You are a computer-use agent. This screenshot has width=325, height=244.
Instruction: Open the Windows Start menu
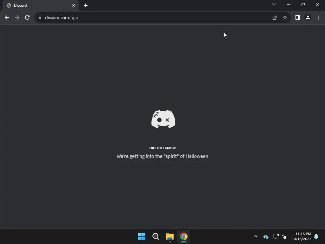point(142,236)
